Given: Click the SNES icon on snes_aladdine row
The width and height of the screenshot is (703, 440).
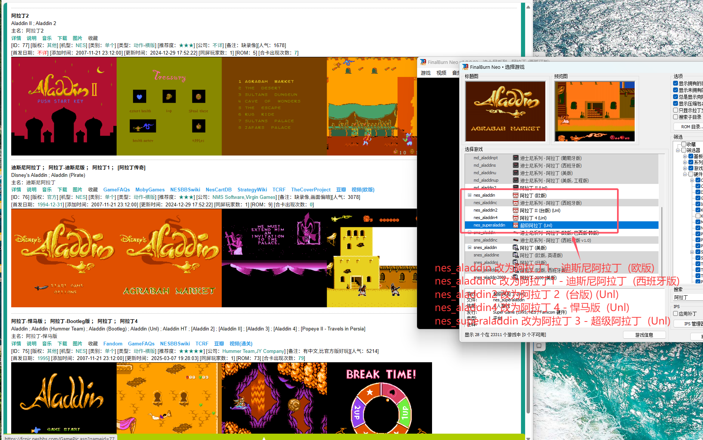Looking at the screenshot, I should (x=516, y=255).
